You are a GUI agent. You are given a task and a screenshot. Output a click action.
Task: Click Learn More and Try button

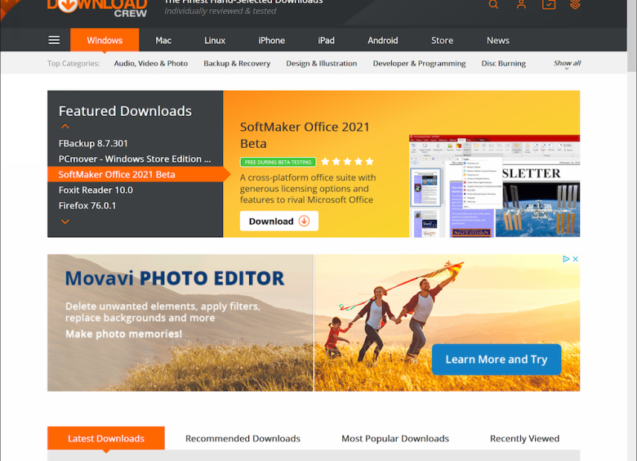pos(496,360)
